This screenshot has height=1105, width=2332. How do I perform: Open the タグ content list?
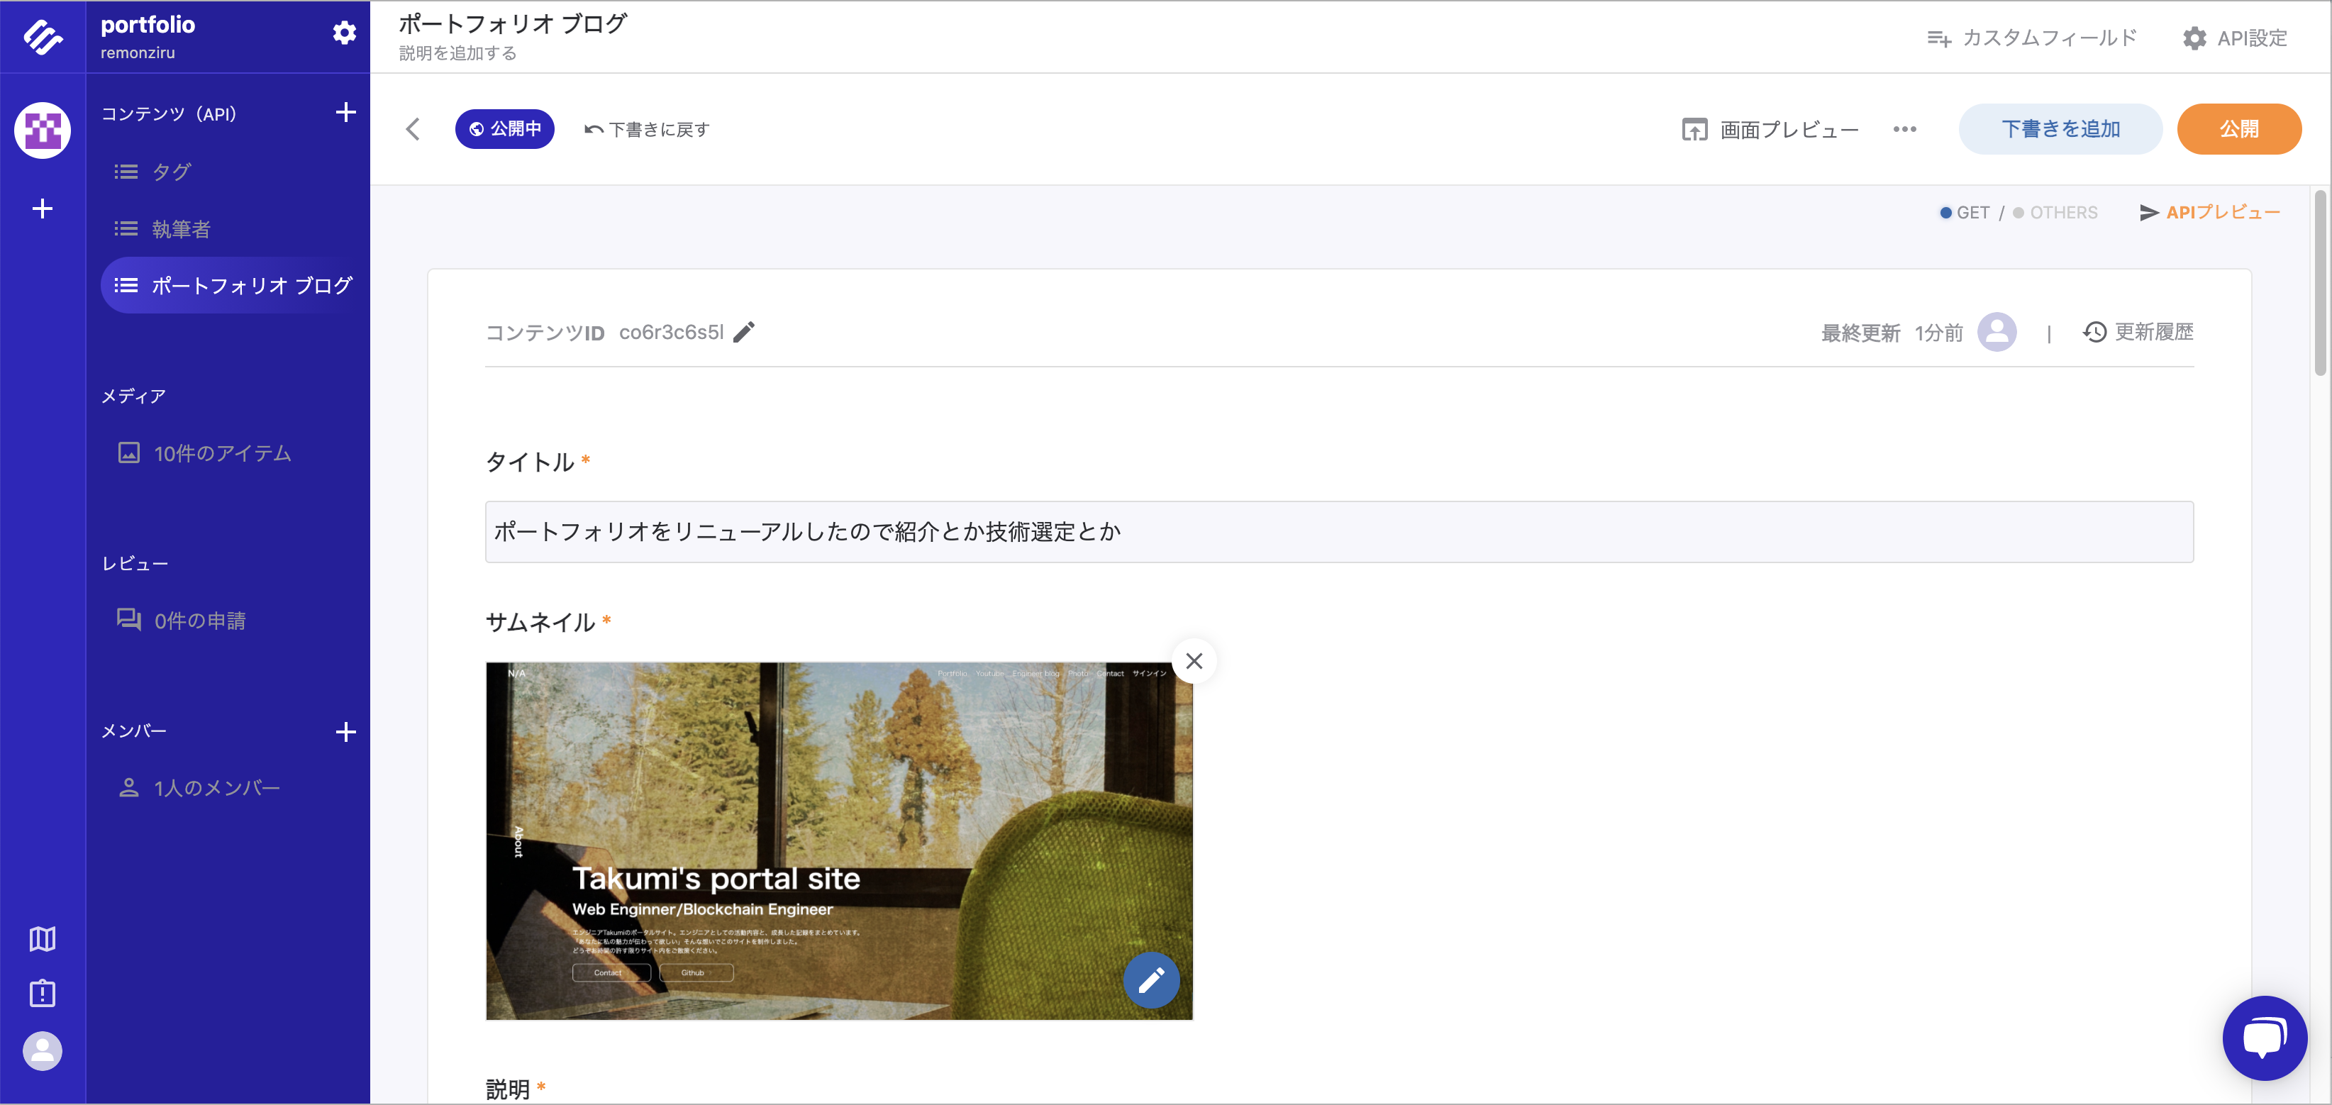172,172
